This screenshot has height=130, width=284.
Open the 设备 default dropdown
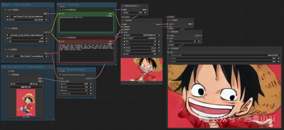pos(27,41)
